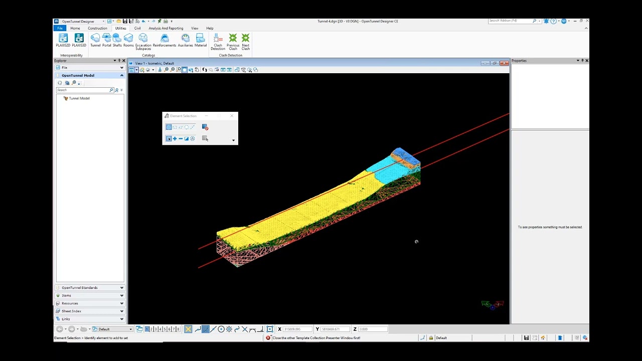This screenshot has height=361, width=642.
Task: Click the Y coordinate input field
Action: tap(335, 329)
